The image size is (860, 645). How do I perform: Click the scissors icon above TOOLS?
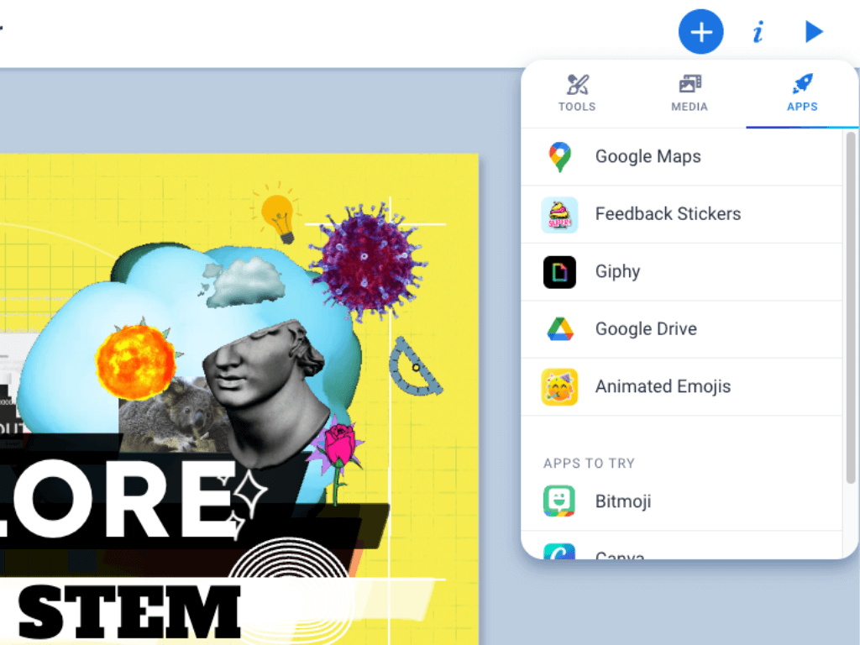pyautogui.click(x=577, y=84)
